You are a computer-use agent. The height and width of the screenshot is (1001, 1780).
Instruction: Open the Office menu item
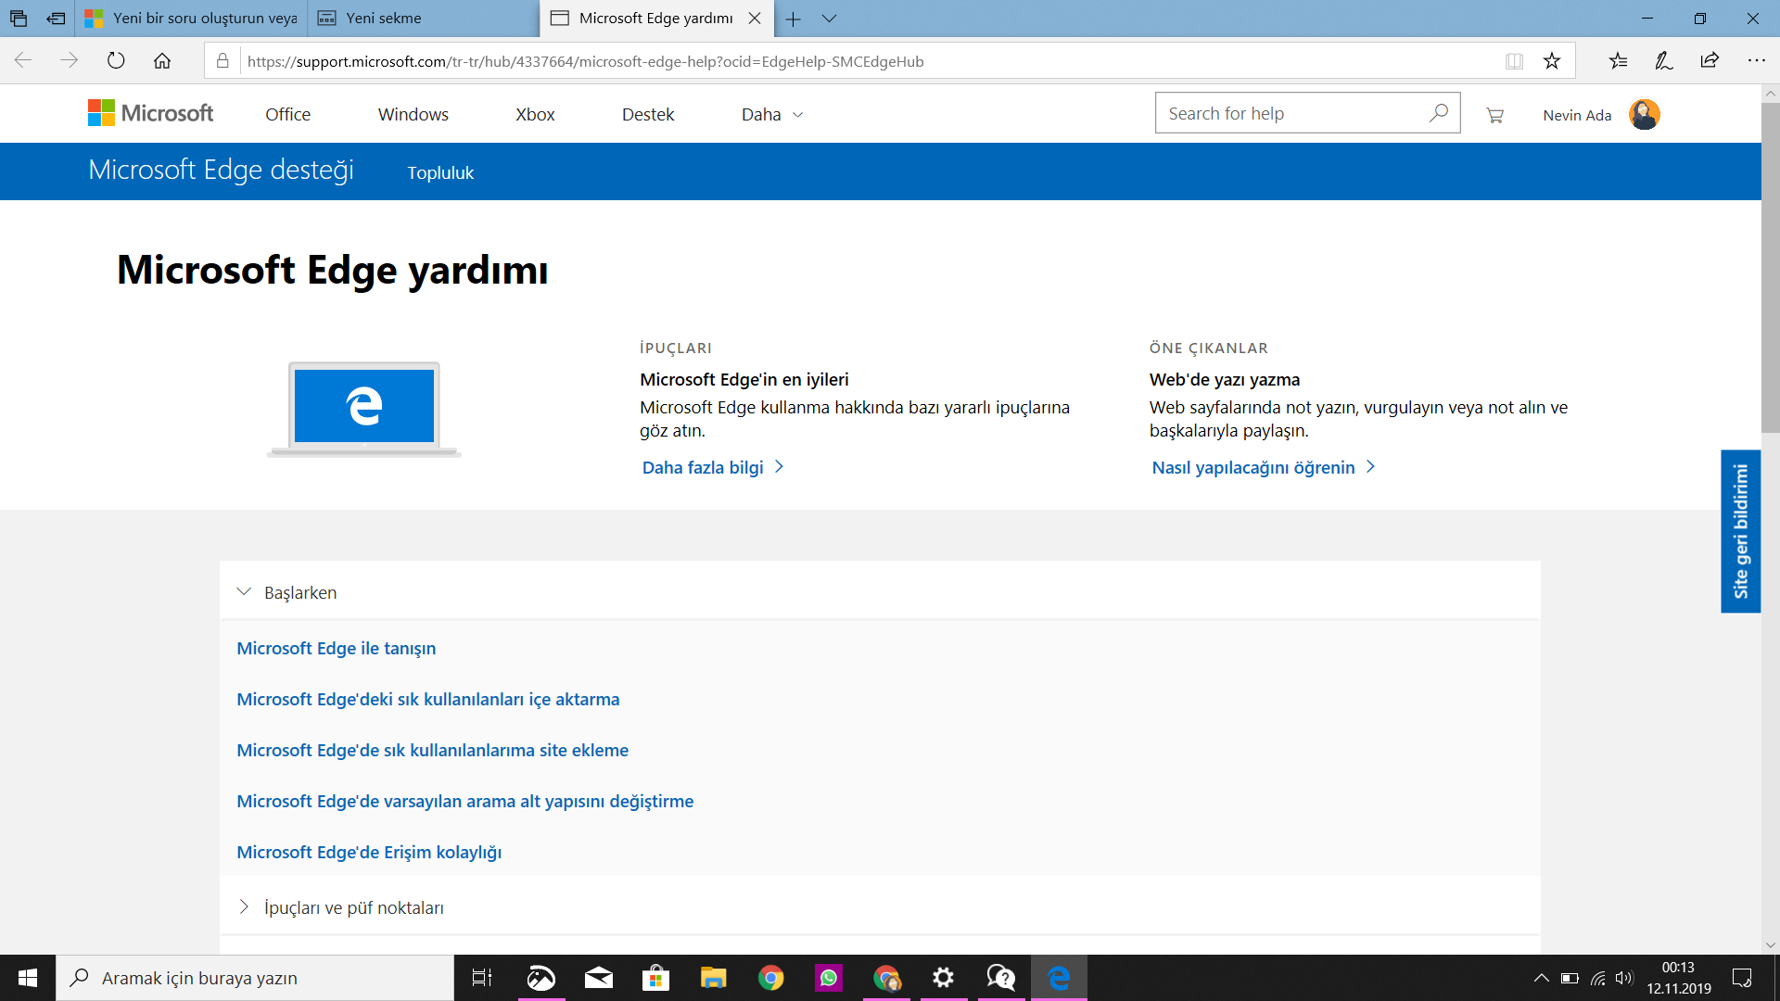(287, 114)
